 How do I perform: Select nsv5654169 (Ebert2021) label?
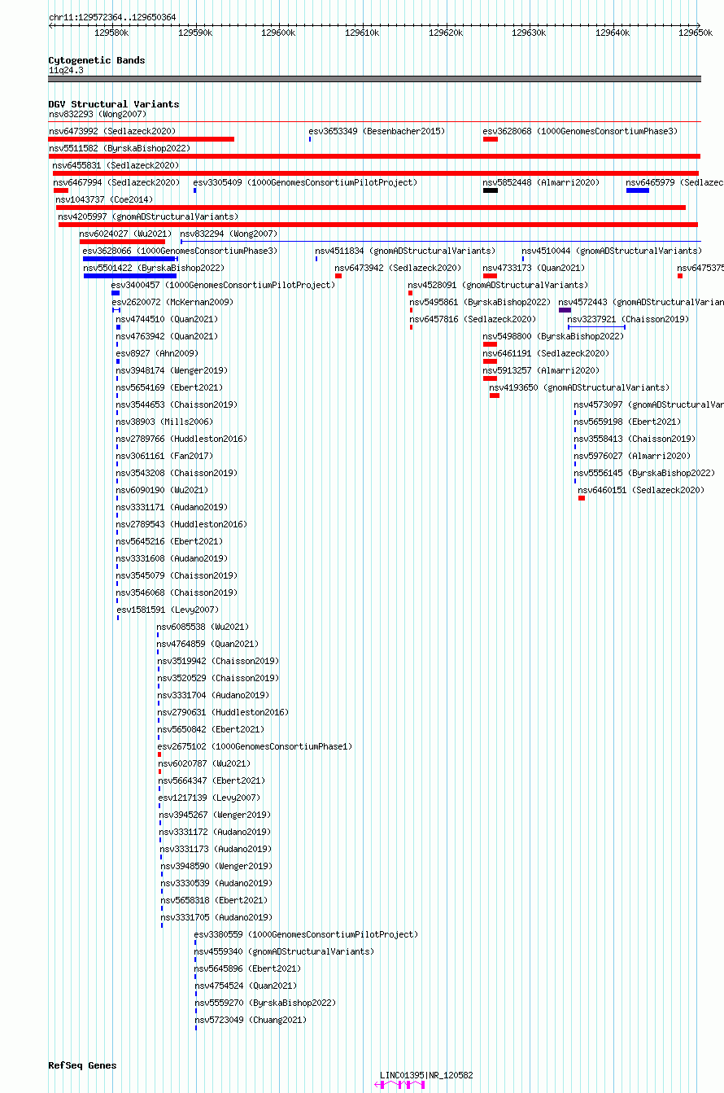point(169,387)
